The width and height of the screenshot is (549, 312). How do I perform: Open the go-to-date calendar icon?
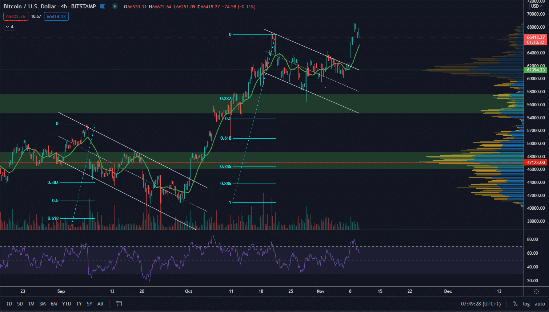[x=119, y=304]
